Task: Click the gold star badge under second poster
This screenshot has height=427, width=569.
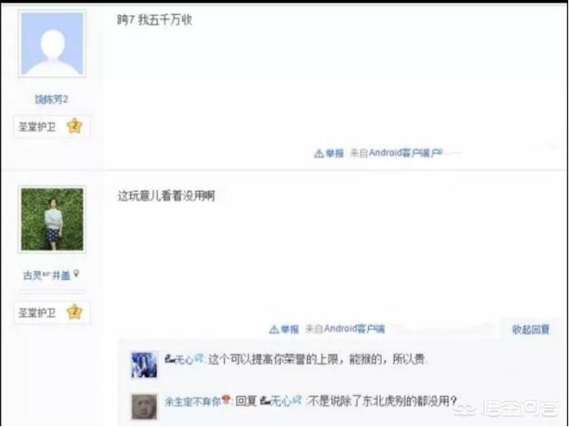Action: tap(75, 312)
